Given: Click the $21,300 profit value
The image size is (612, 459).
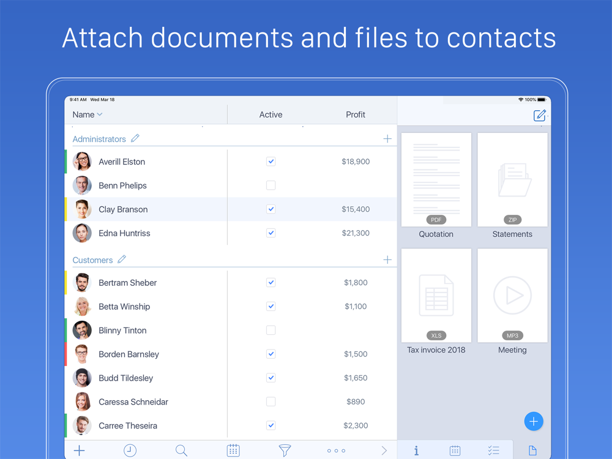Looking at the screenshot, I should click(x=356, y=233).
